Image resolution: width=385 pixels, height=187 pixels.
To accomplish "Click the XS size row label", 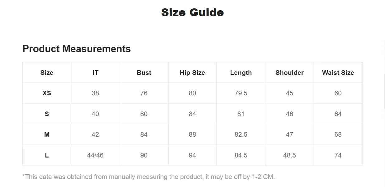I will tap(47, 93).
